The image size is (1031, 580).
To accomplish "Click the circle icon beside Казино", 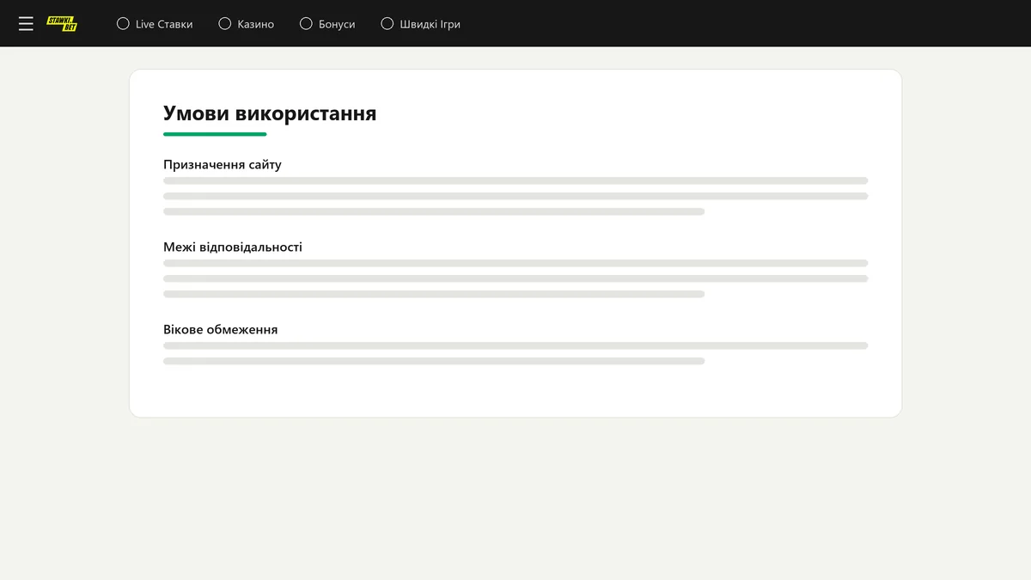I will pyautogui.click(x=225, y=24).
